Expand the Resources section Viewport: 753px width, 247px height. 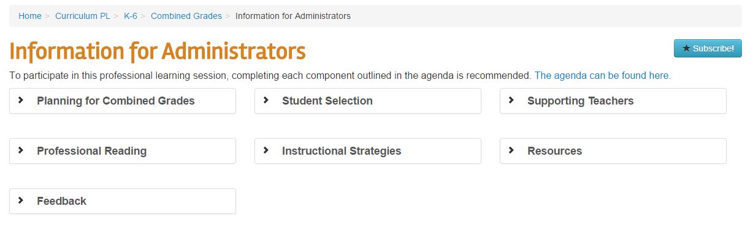pyautogui.click(x=554, y=151)
